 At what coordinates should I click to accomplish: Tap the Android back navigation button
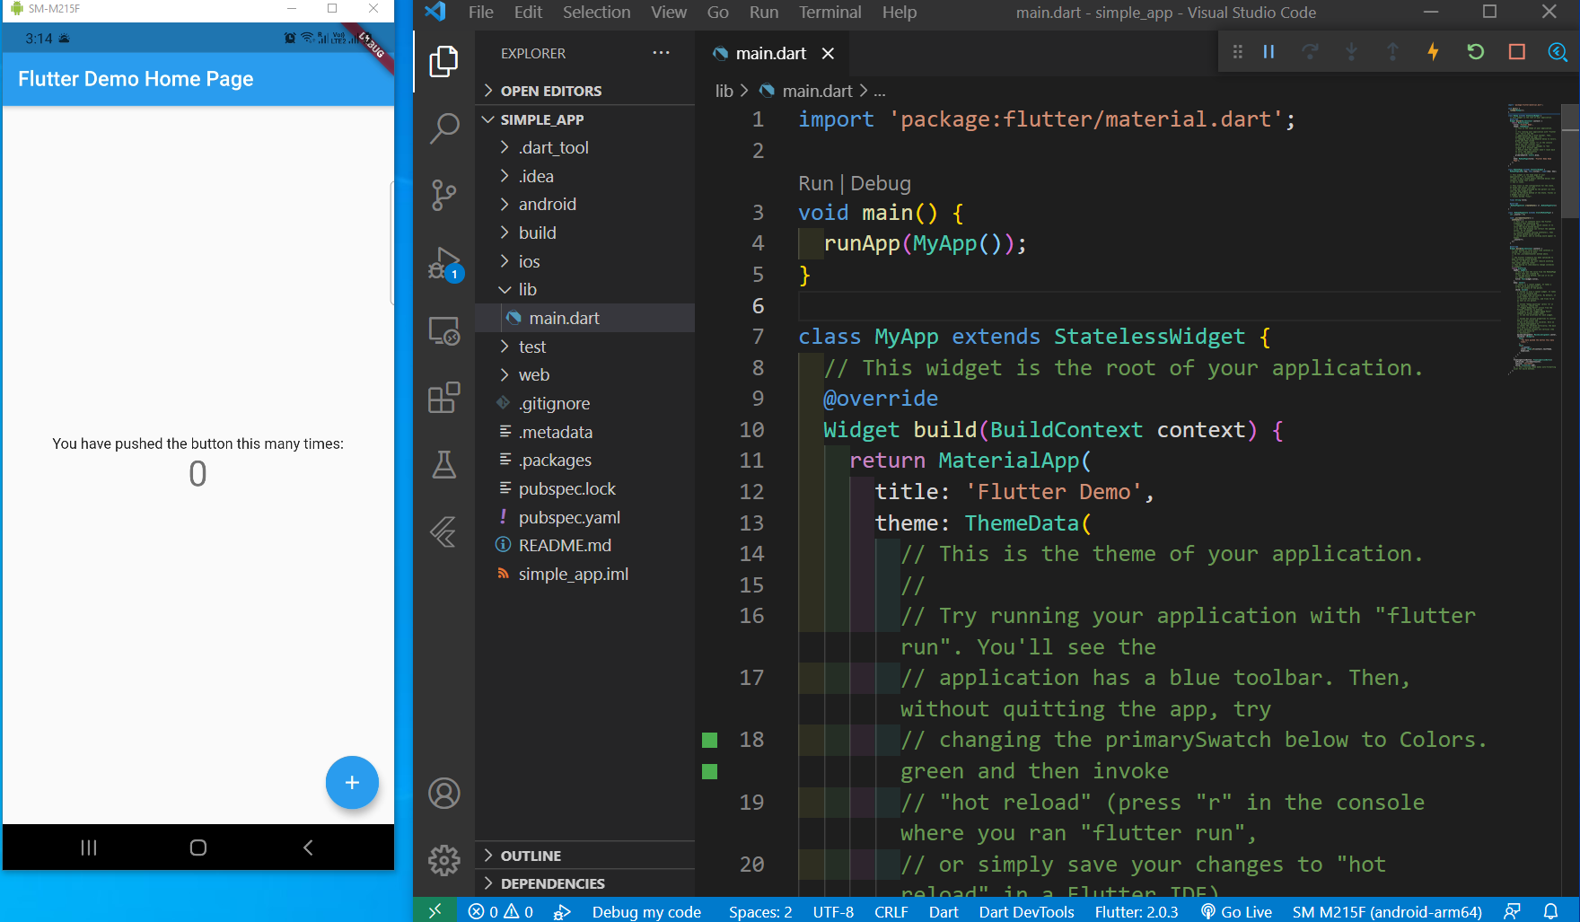coord(308,847)
